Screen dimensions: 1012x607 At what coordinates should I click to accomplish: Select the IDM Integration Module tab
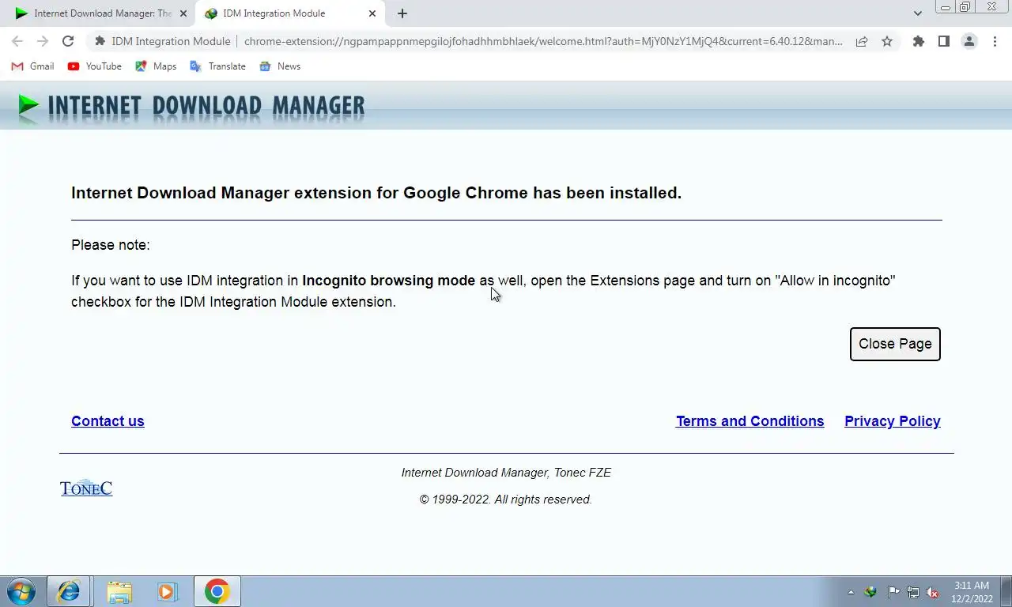point(291,13)
